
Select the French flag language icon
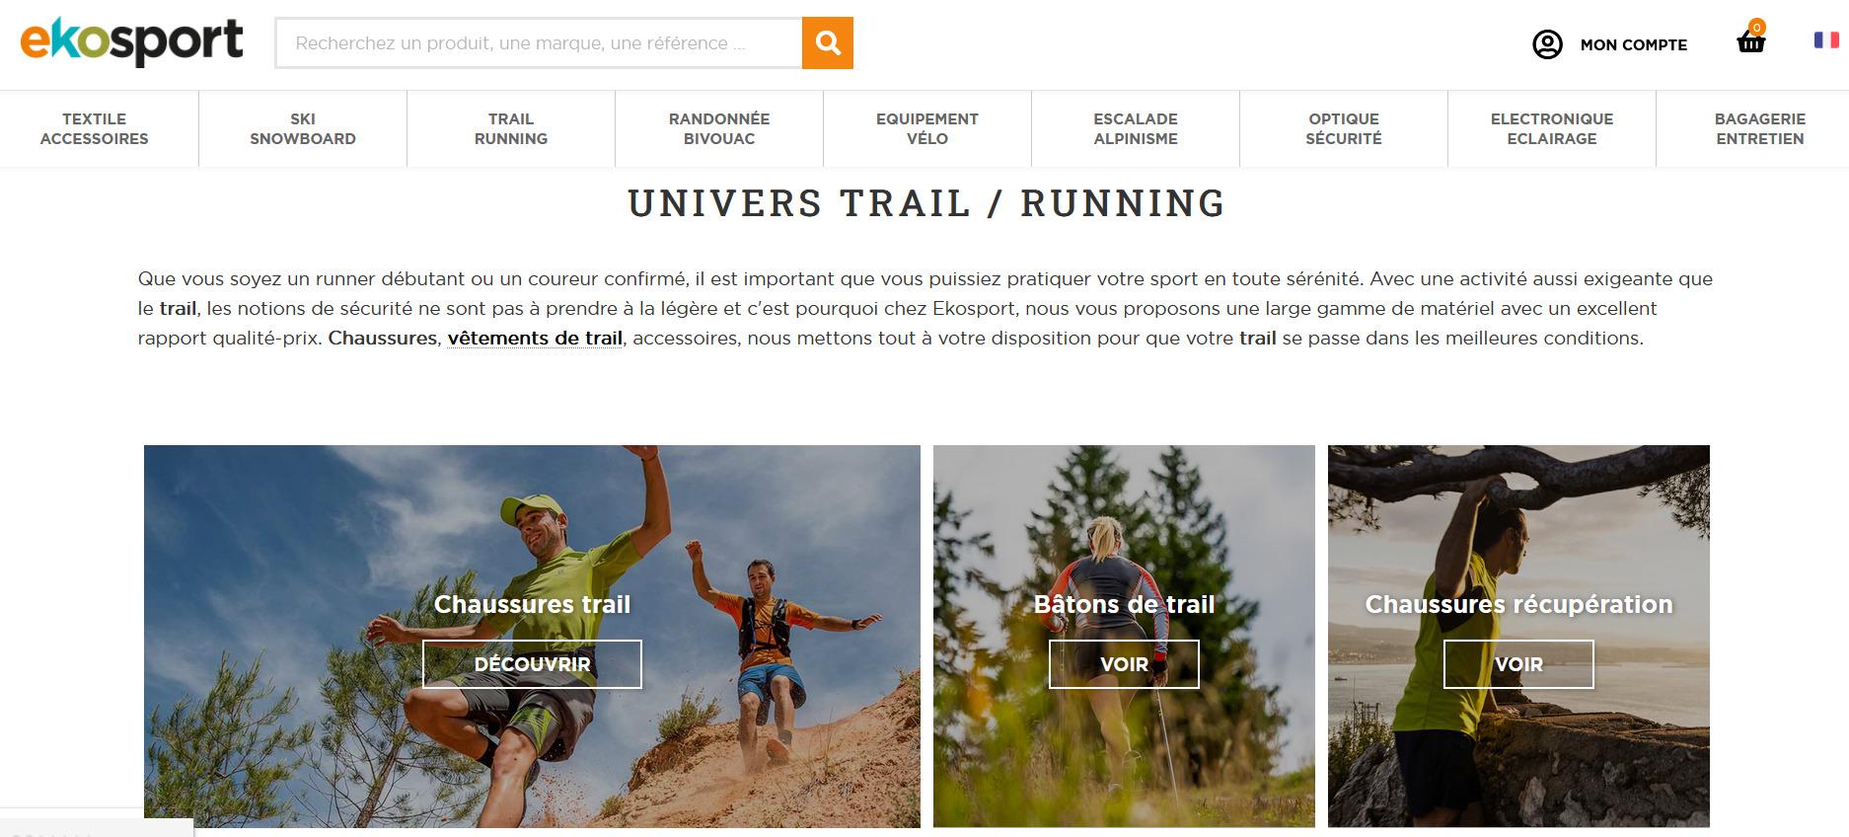click(x=1826, y=39)
